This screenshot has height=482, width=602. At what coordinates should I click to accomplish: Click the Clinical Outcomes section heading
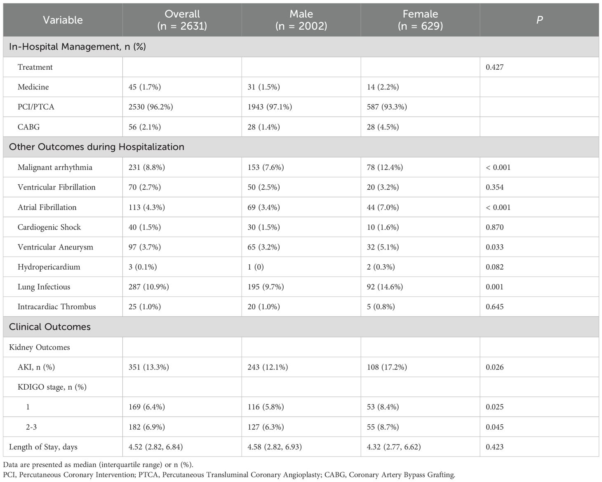click(50, 327)
